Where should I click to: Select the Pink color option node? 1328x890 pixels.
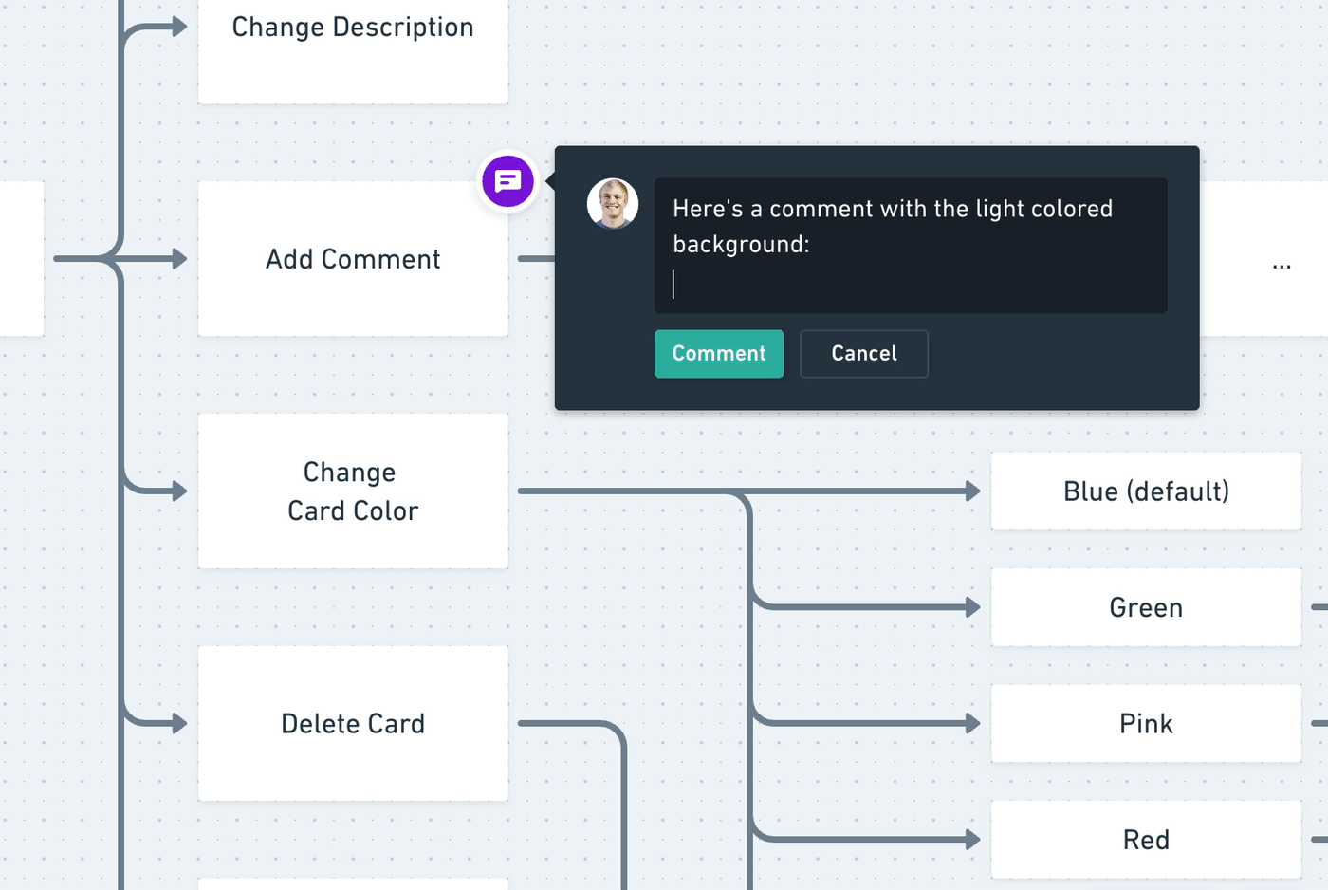(1145, 723)
